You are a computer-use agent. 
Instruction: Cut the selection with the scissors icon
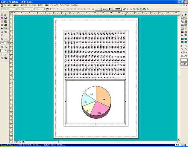(x=2, y=32)
